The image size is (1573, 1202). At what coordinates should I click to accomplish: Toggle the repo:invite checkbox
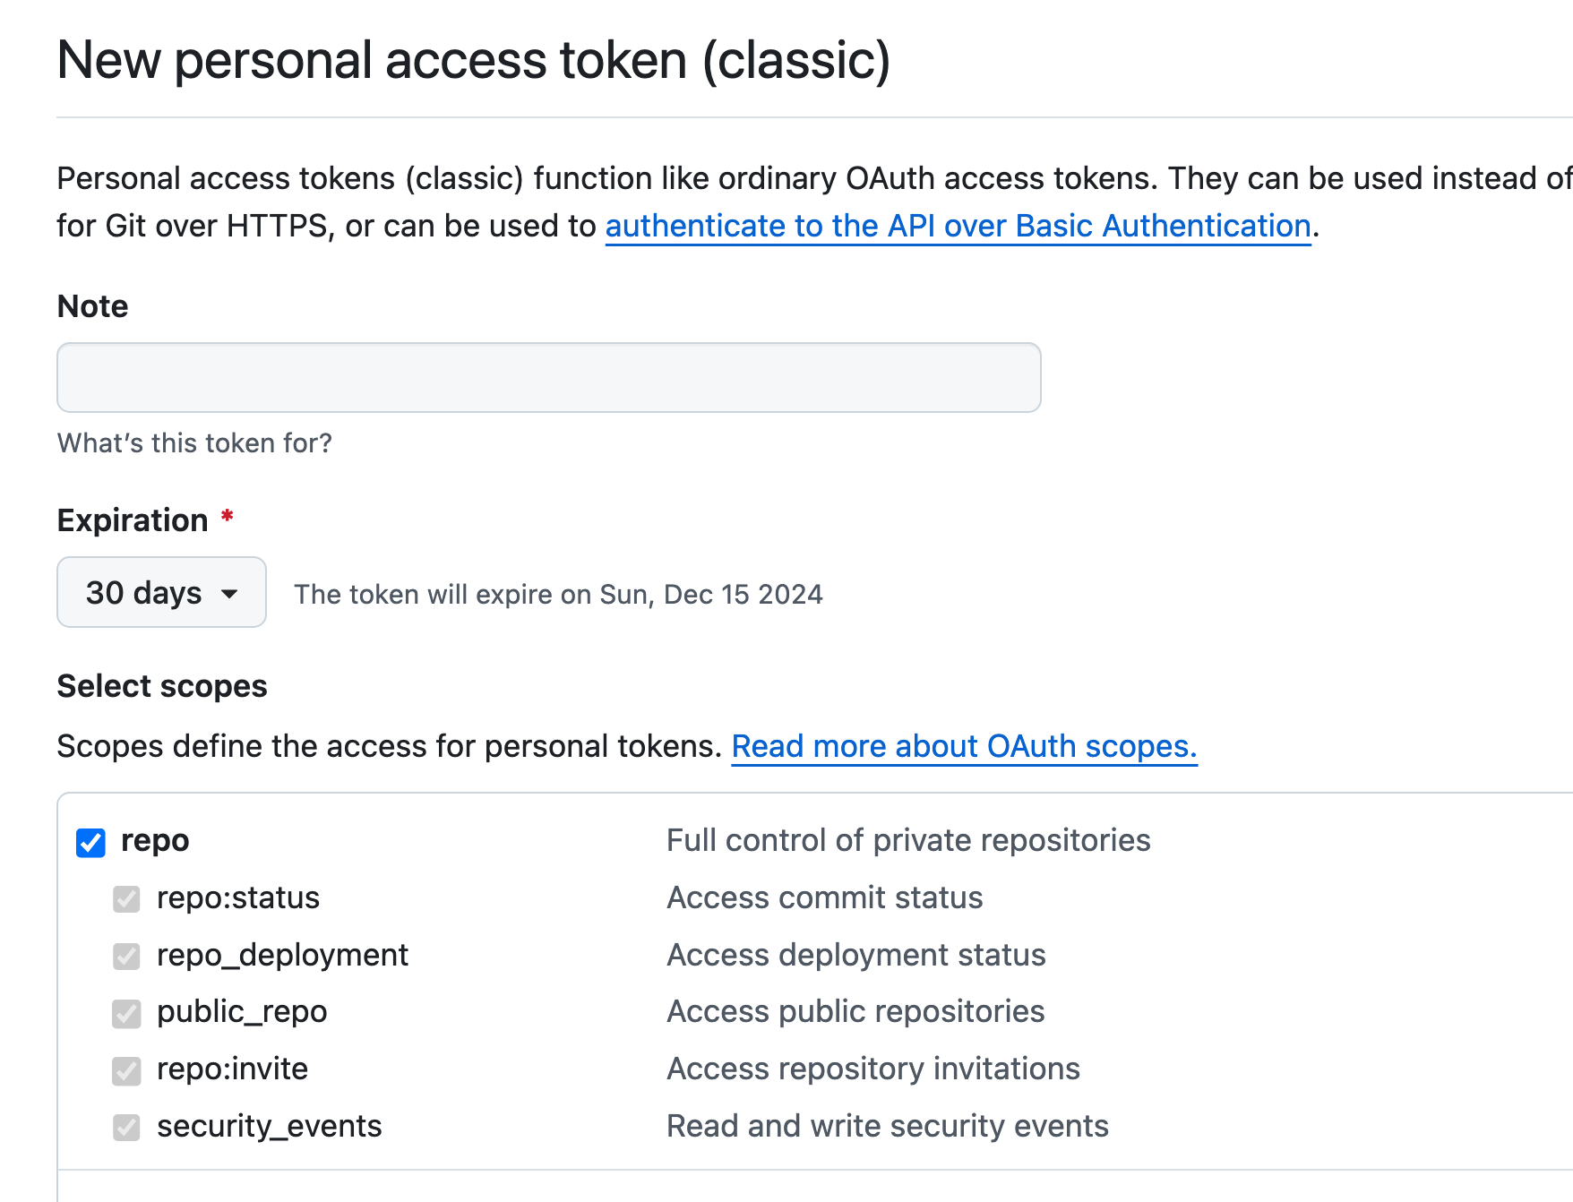[126, 1070]
